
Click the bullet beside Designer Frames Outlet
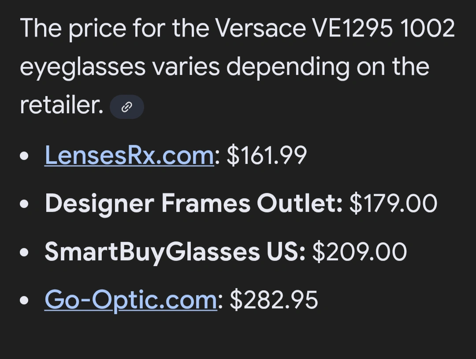[26, 204]
